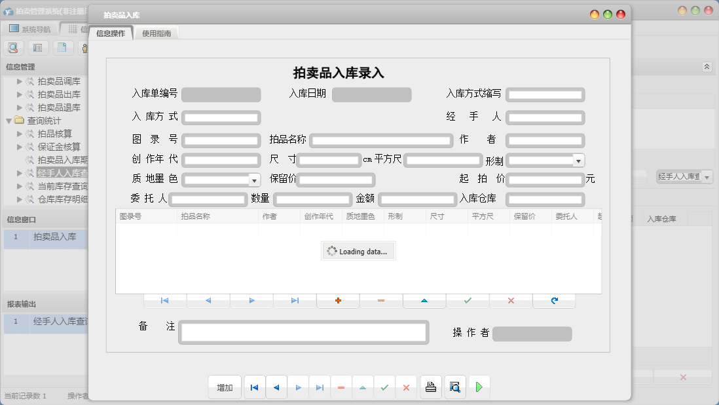This screenshot has width=719, height=405.
Task: Switch to the 使用指南 tab
Action: click(x=157, y=33)
